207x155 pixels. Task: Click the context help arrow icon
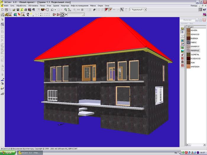205,10
